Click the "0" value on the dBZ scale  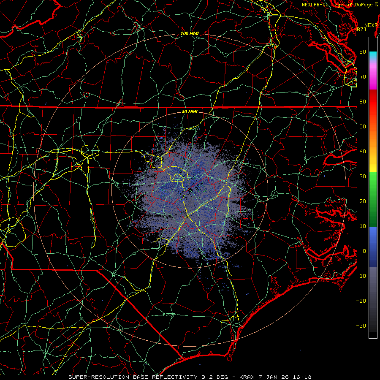click(364, 251)
